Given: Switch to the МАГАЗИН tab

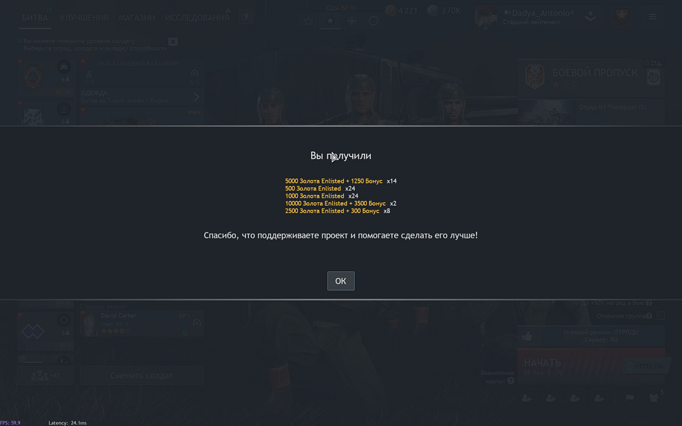Looking at the screenshot, I should click(136, 18).
